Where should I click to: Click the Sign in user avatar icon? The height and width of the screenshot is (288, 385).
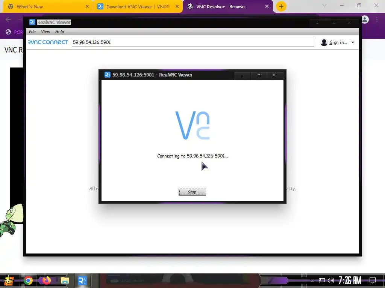[324, 42]
